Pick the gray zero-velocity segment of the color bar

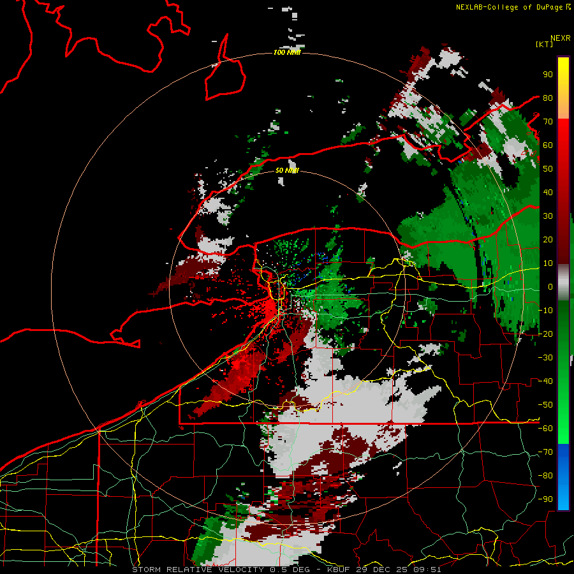click(x=563, y=283)
